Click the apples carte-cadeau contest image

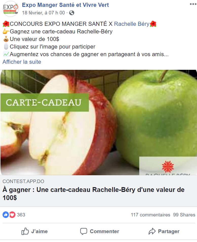(98, 122)
